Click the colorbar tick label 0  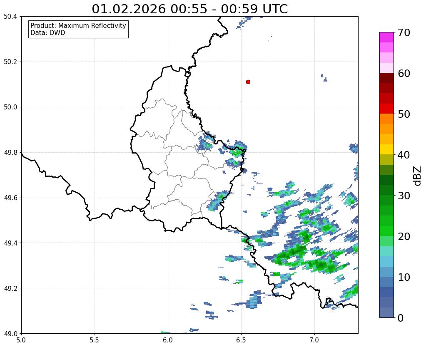(401, 318)
